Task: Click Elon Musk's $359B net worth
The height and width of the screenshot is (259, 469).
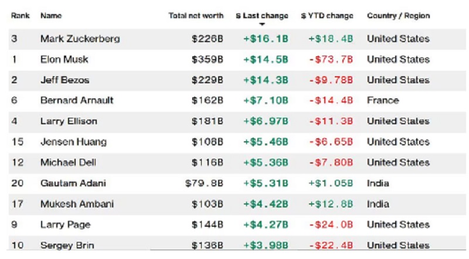Action: coord(208,59)
